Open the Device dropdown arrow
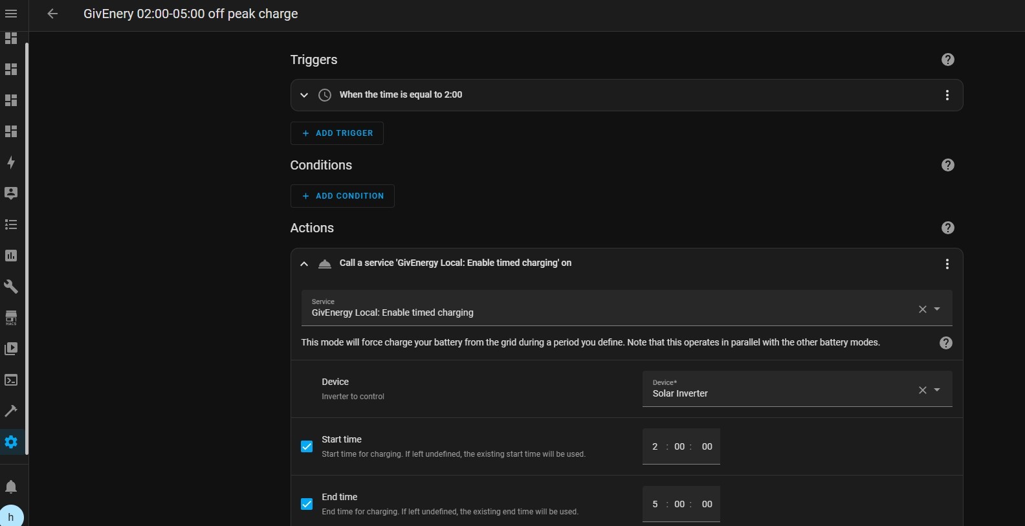This screenshot has height=526, width=1025. pos(937,390)
